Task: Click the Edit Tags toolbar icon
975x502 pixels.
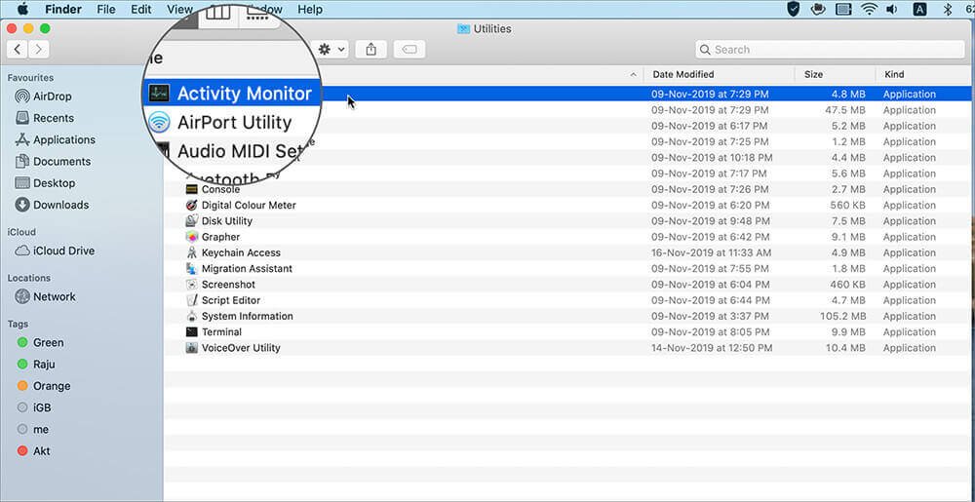Action: point(409,50)
